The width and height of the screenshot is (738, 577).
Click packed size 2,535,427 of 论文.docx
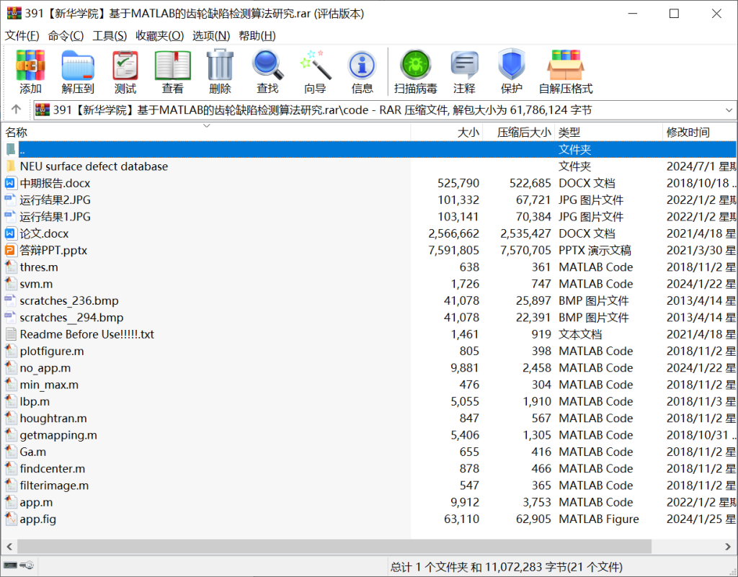(525, 233)
